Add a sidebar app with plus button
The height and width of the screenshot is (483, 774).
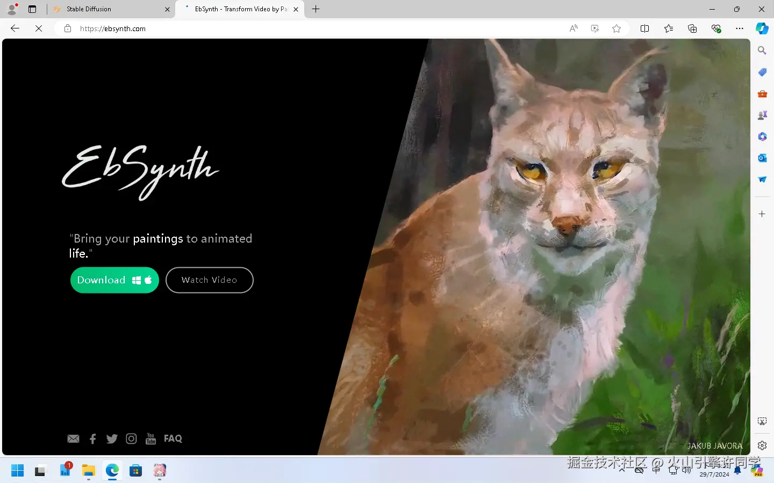[762, 214]
